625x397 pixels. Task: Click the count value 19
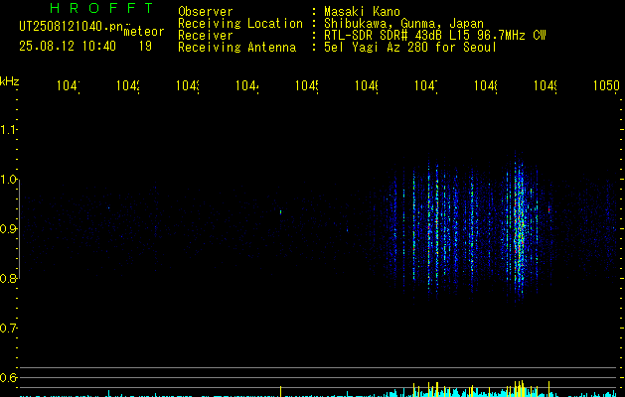[145, 46]
